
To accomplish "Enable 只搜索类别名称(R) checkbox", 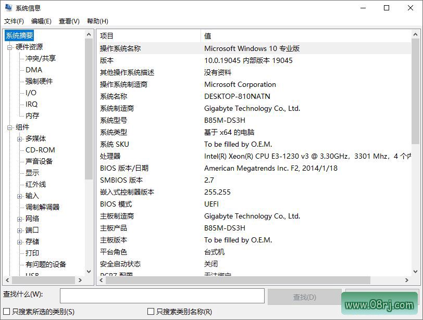I will [x=151, y=312].
